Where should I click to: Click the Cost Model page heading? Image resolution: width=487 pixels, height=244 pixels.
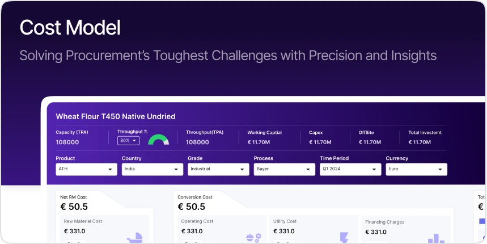click(x=70, y=28)
